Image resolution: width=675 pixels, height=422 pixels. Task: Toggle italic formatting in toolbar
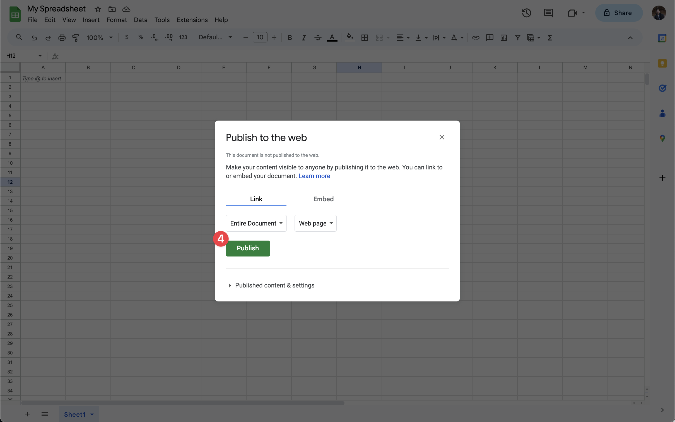pos(304,38)
